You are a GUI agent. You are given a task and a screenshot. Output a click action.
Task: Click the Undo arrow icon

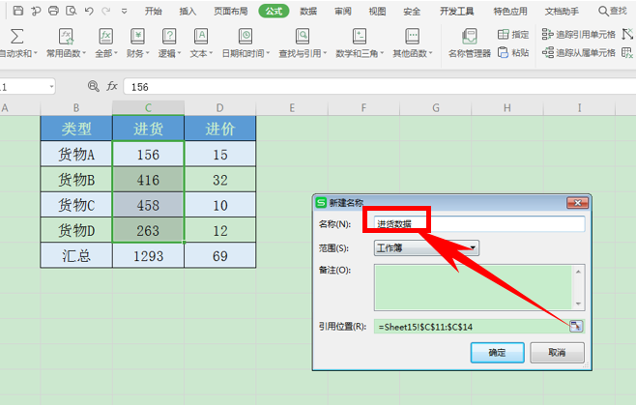(x=89, y=11)
